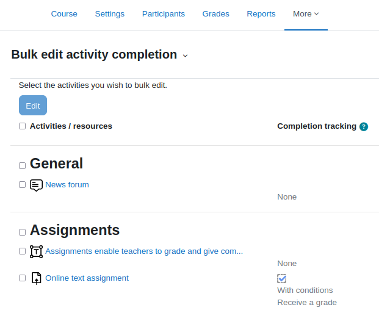Screen dimensions: 379x310
Task: Select checkbox for Assignments enable teachers activity
Action: pos(22,251)
